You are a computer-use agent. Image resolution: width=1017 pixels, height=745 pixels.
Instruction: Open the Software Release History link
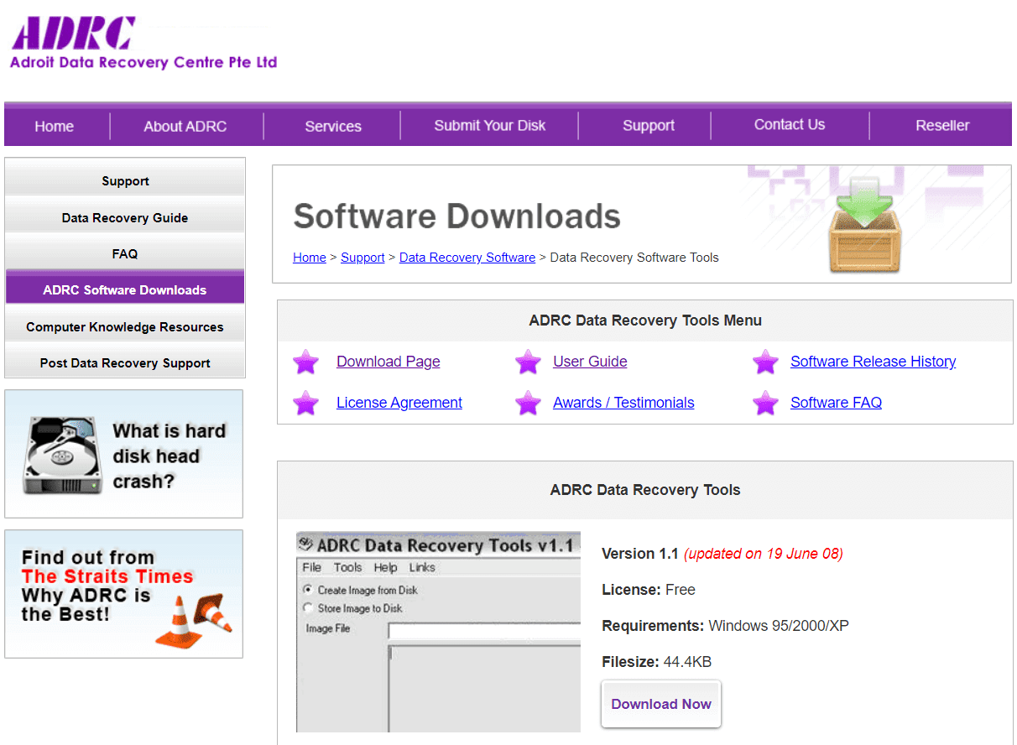tap(873, 362)
